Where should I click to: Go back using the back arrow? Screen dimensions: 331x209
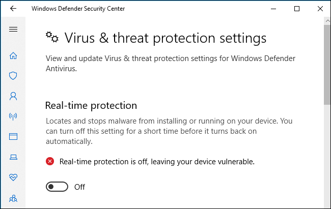13,9
